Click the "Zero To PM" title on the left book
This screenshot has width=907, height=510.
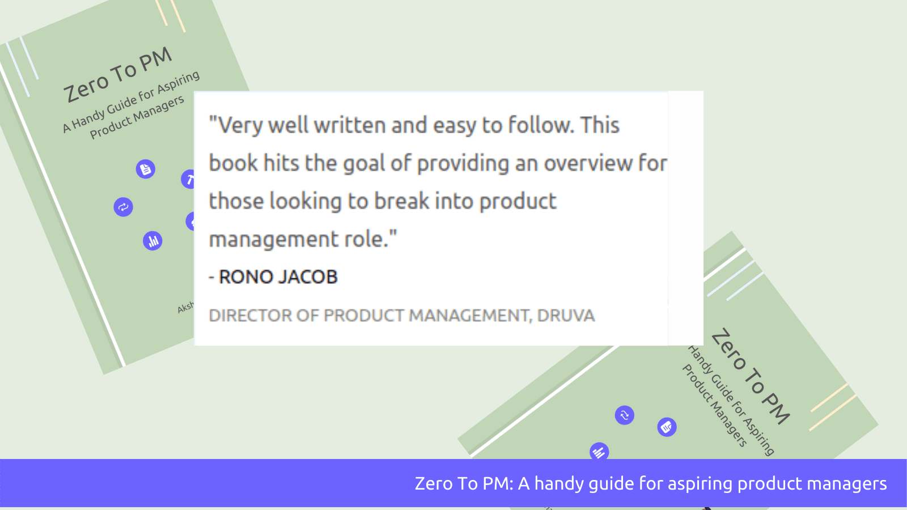[x=117, y=75]
